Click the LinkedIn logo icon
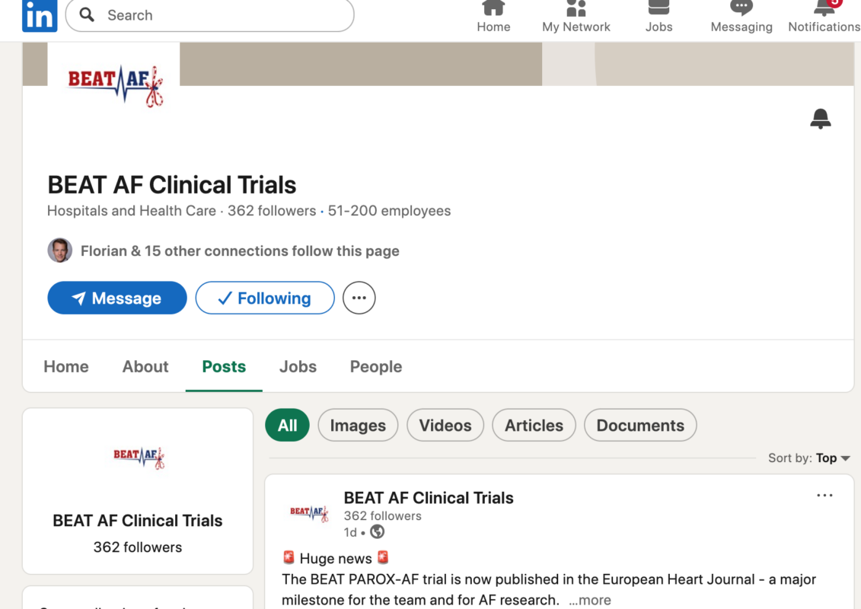This screenshot has height=609, width=861. (40, 15)
